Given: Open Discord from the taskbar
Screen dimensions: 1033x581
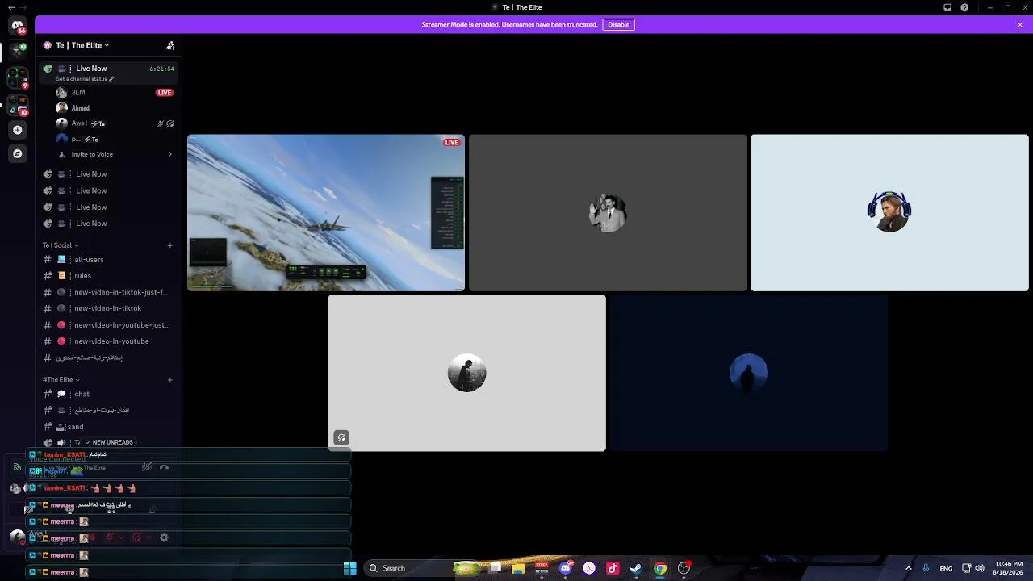Looking at the screenshot, I should click(x=566, y=568).
